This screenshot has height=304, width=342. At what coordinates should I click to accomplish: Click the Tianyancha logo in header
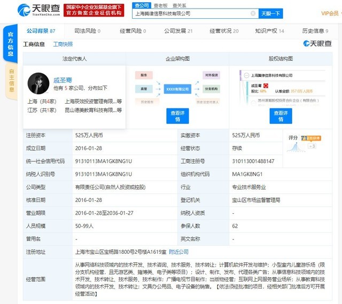click(x=39, y=10)
